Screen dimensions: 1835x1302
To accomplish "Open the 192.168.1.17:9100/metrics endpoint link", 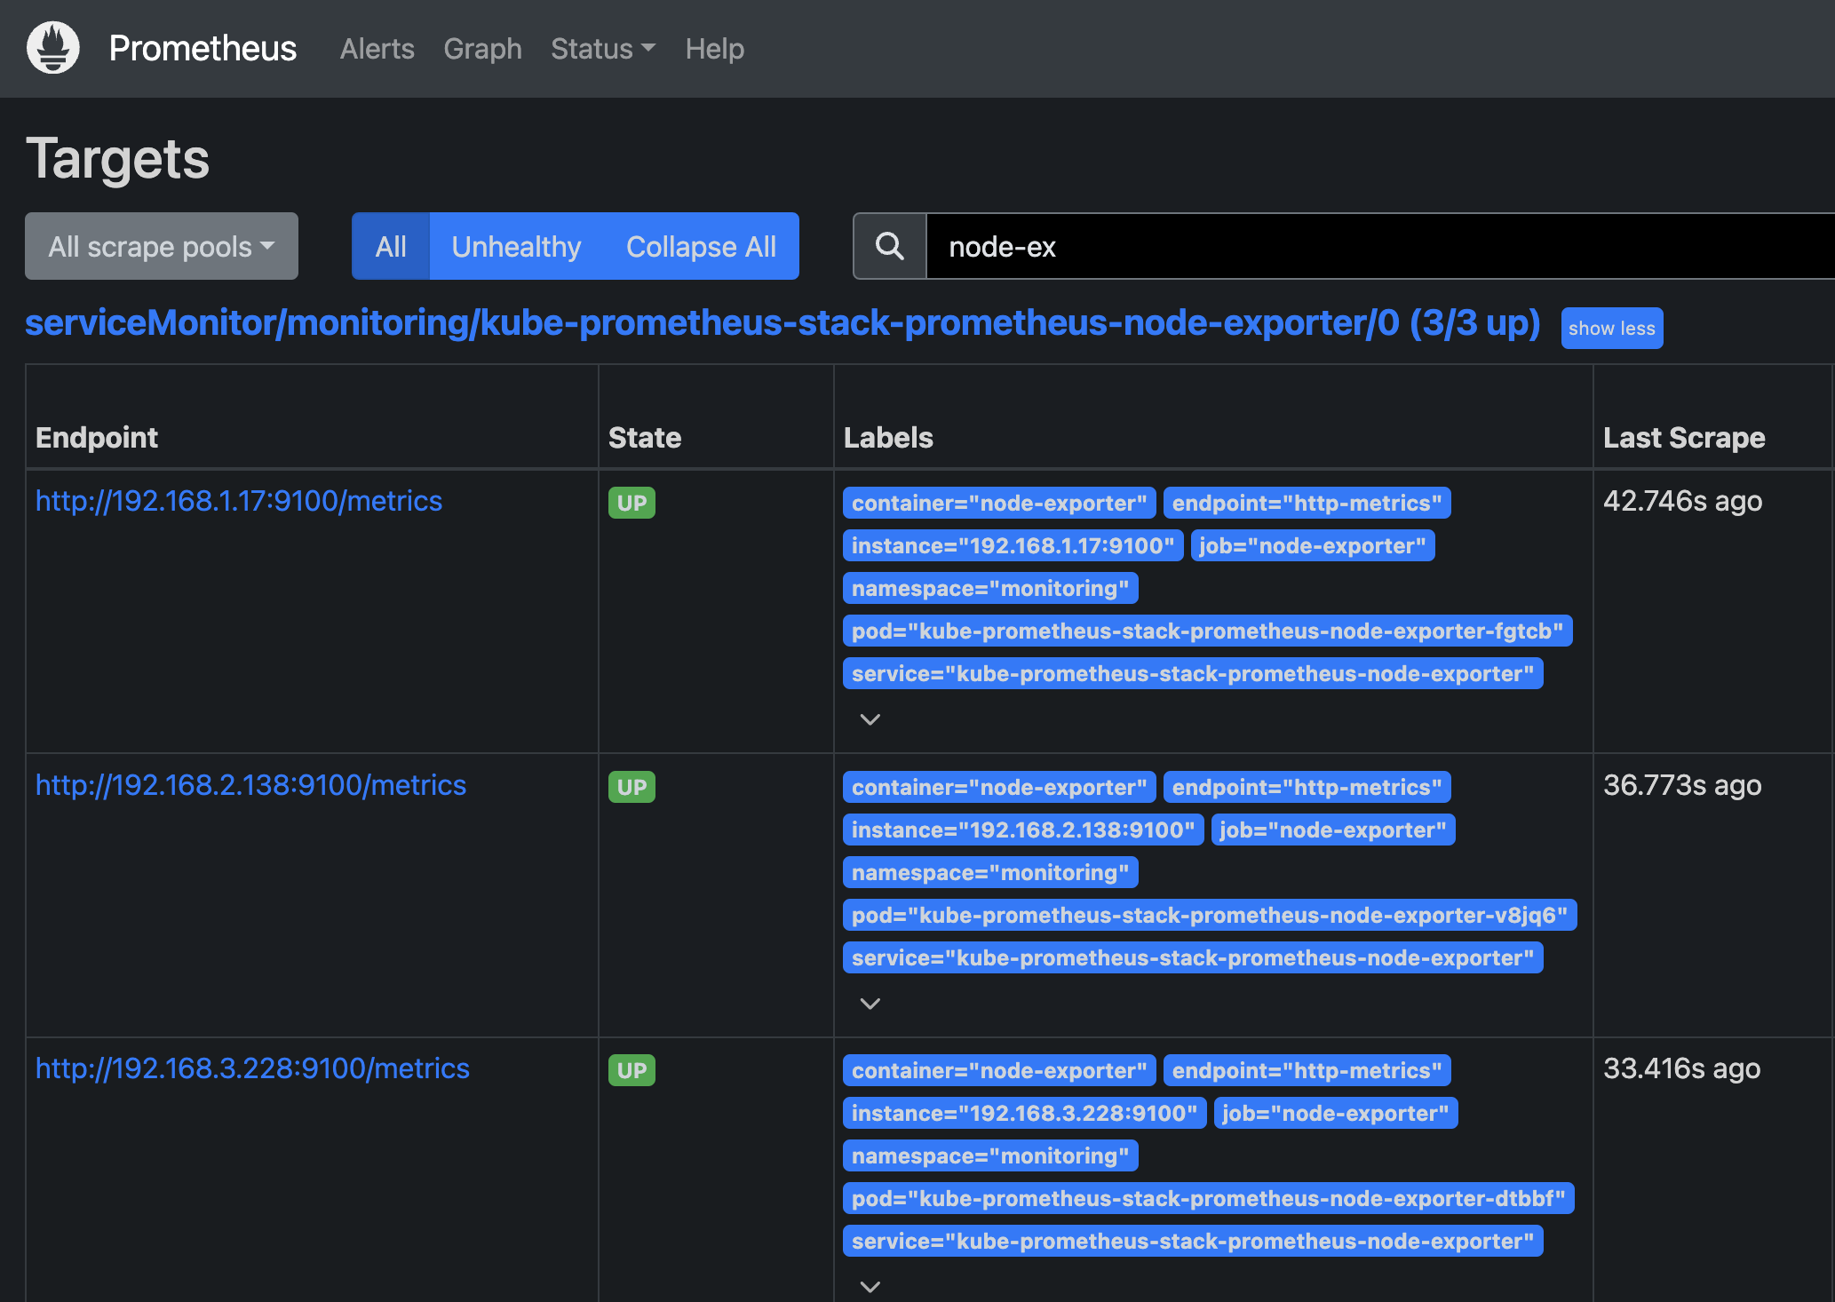I will 239,501.
